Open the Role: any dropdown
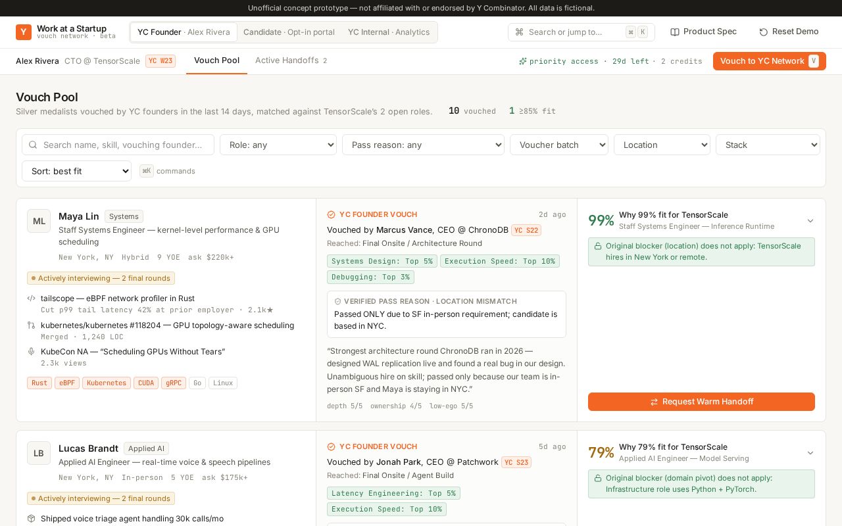This screenshot has width=842, height=526. (x=278, y=145)
